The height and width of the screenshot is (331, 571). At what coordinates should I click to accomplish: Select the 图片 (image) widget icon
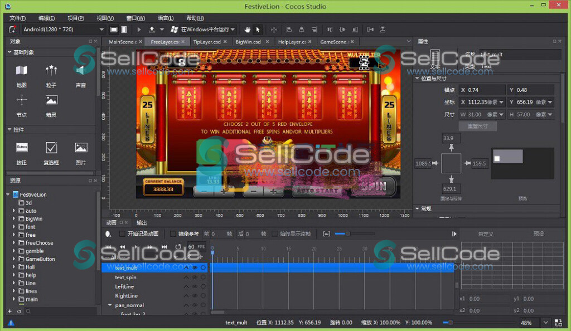click(x=81, y=148)
